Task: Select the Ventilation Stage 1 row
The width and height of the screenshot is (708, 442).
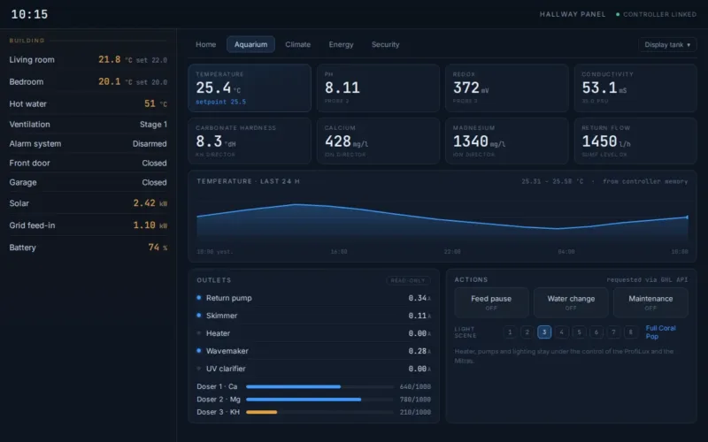Action: 88,124
